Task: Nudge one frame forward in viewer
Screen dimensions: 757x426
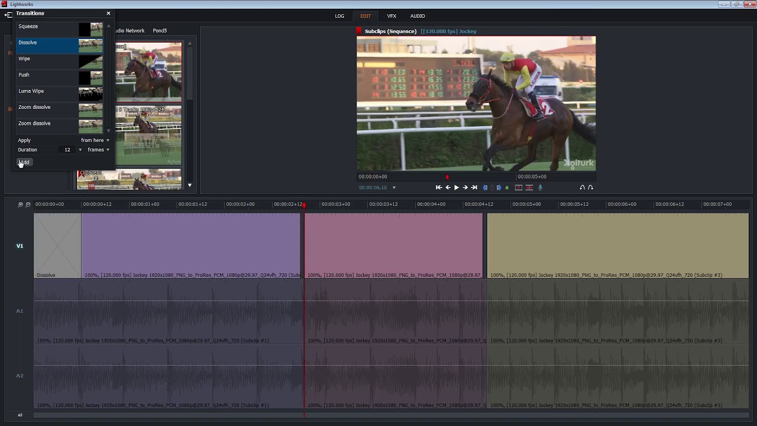Action: pos(465,188)
